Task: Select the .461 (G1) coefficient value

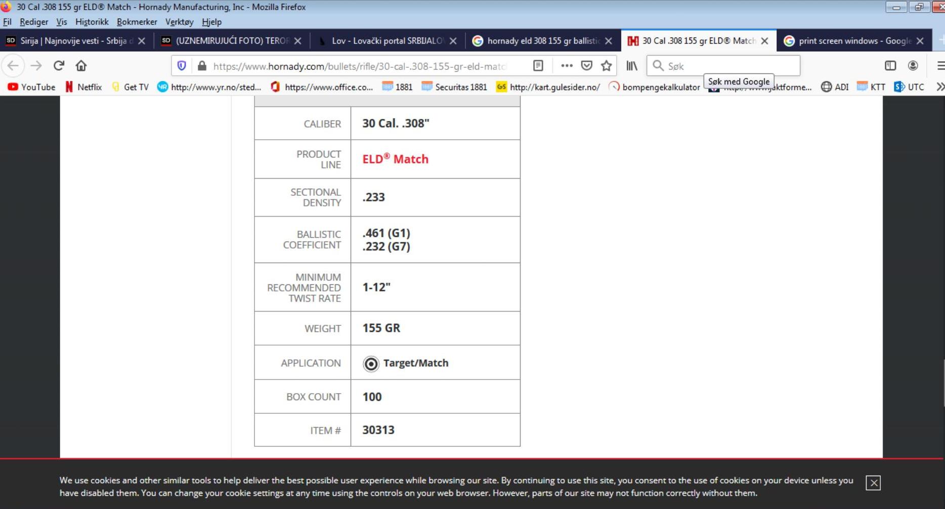Action: (x=386, y=233)
